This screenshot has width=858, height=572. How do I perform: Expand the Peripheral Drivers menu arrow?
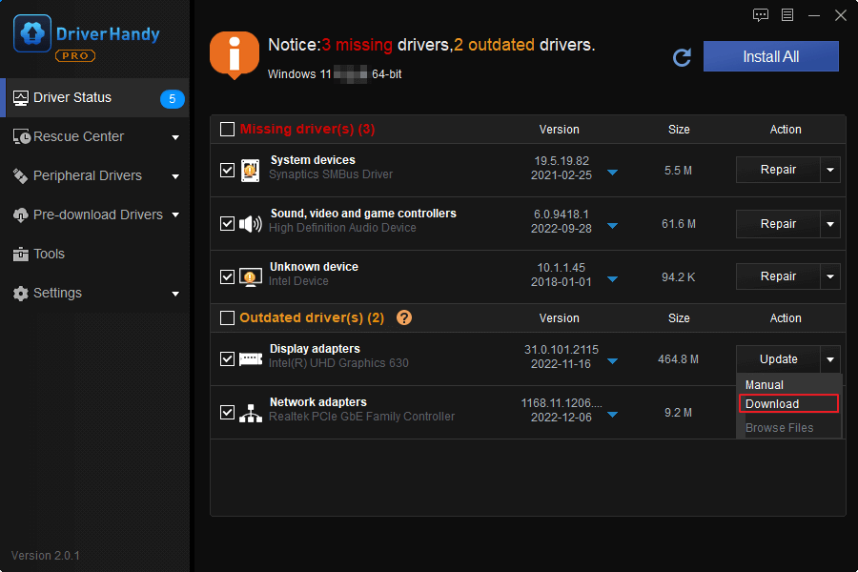175,176
